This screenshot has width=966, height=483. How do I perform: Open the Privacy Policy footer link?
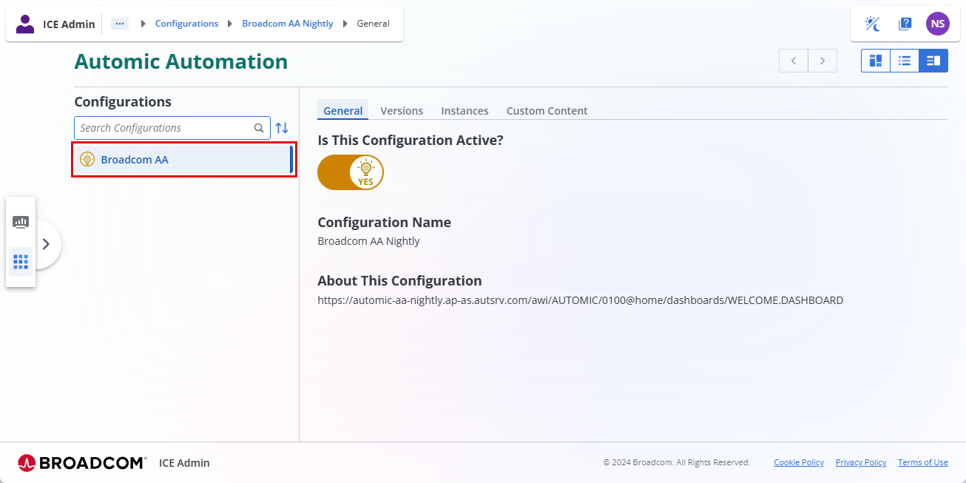click(860, 462)
